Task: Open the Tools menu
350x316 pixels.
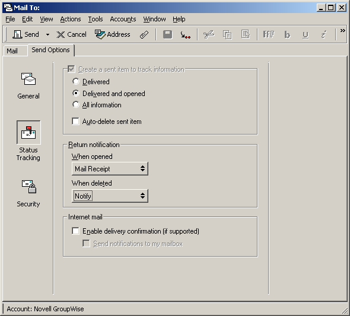Action: 96,19
